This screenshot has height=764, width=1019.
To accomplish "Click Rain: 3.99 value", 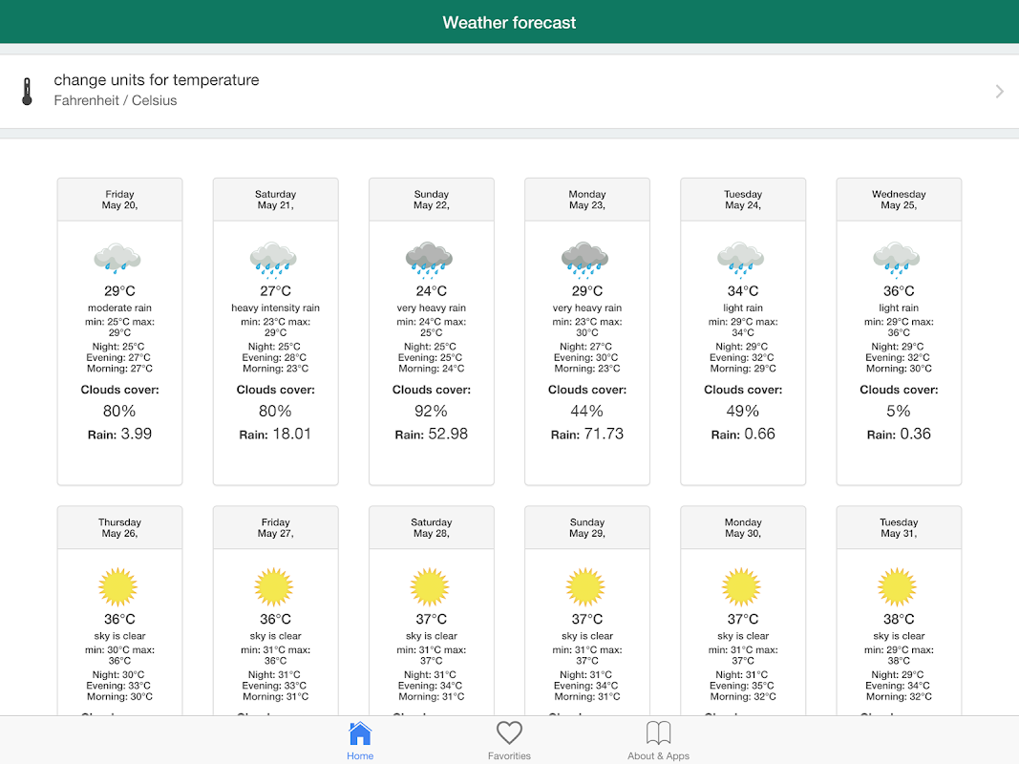I will coord(136,434).
